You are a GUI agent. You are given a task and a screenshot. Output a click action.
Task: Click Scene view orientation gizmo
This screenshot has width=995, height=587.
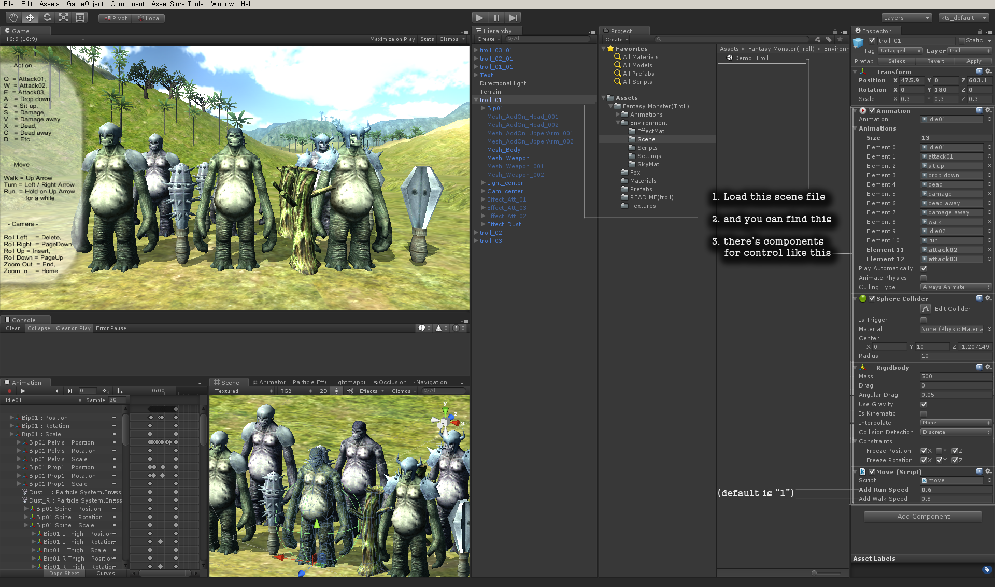[x=446, y=420]
